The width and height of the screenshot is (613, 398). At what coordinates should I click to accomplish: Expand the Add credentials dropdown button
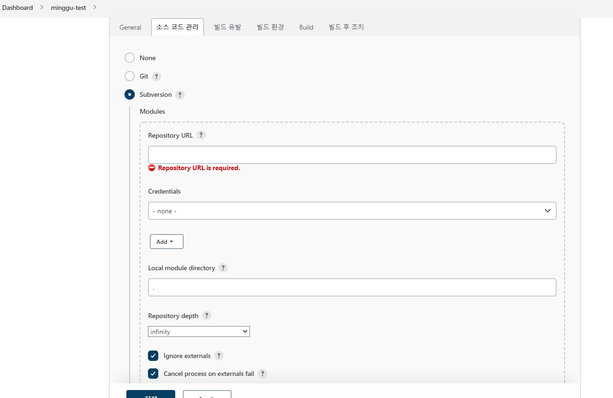click(167, 242)
